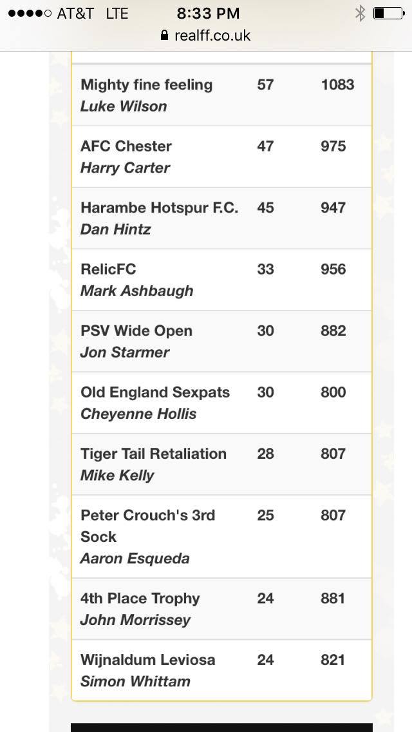Select the Mighty fine feeling team

(221, 95)
